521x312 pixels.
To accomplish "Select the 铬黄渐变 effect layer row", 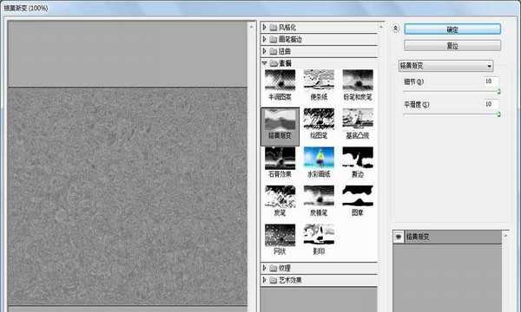I will pos(447,237).
